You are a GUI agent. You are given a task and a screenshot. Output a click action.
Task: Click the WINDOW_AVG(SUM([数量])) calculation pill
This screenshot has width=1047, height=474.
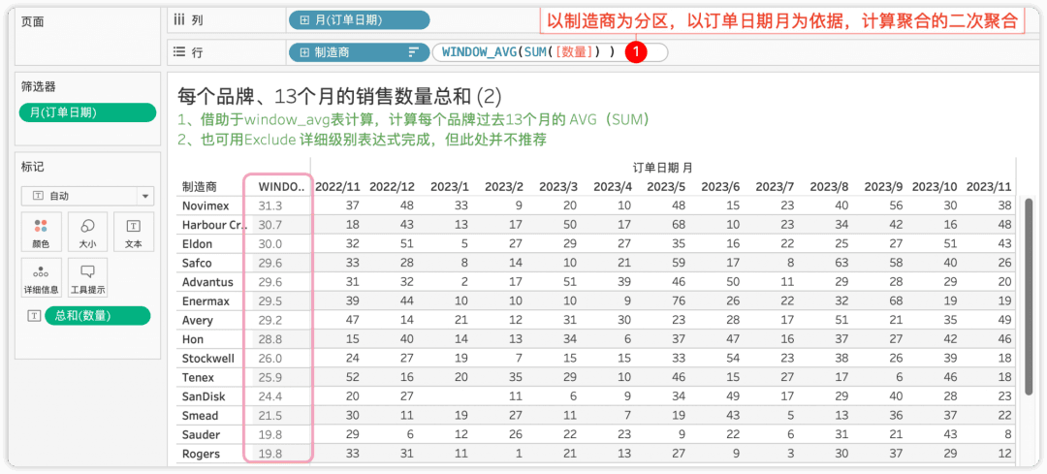[x=550, y=52]
